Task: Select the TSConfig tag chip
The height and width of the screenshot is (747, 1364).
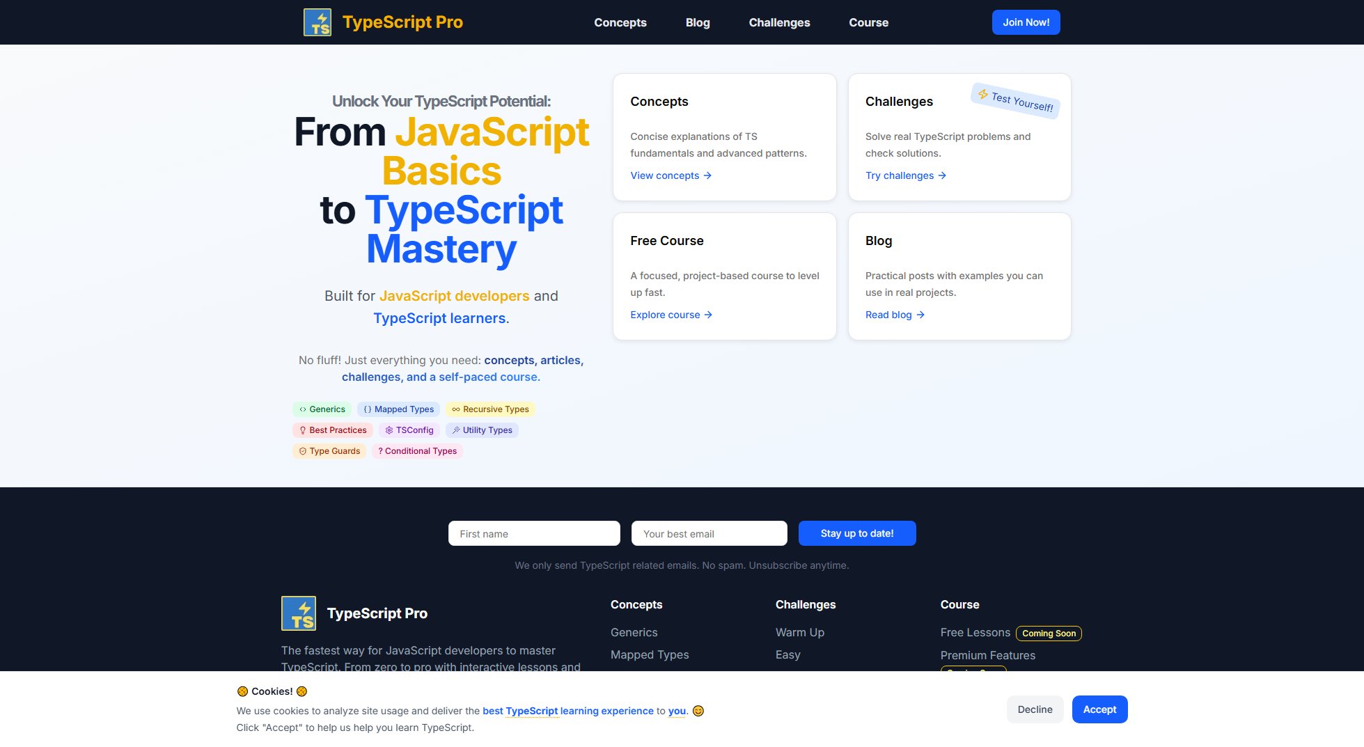Action: [409, 430]
